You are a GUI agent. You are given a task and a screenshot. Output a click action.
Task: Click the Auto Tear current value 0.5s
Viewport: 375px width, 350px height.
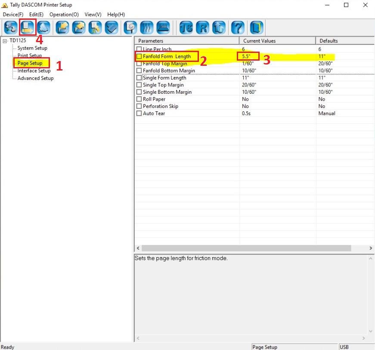246,114
